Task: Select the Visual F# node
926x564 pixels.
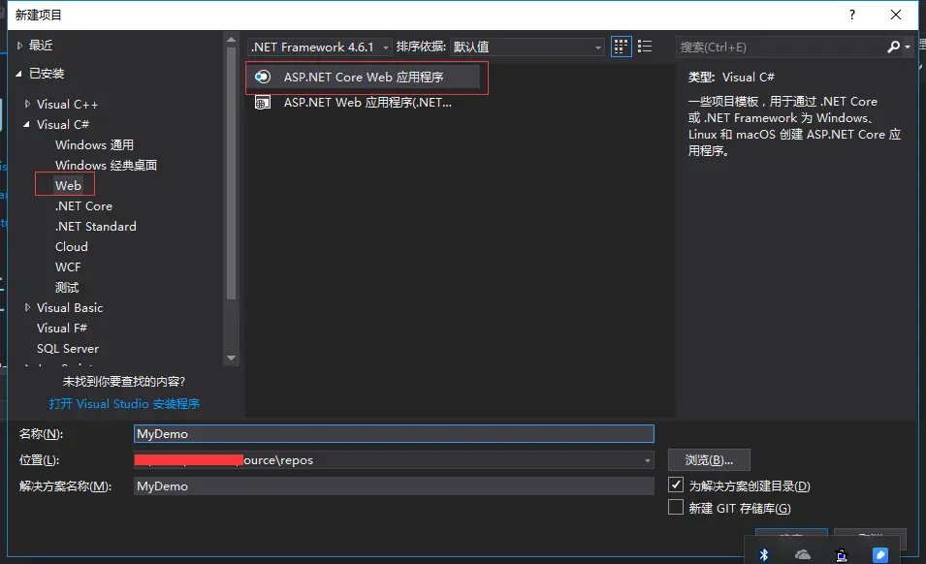Action: coord(62,328)
